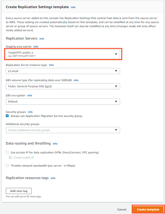Open the Choose additional security groups dropdown

coord(63,130)
